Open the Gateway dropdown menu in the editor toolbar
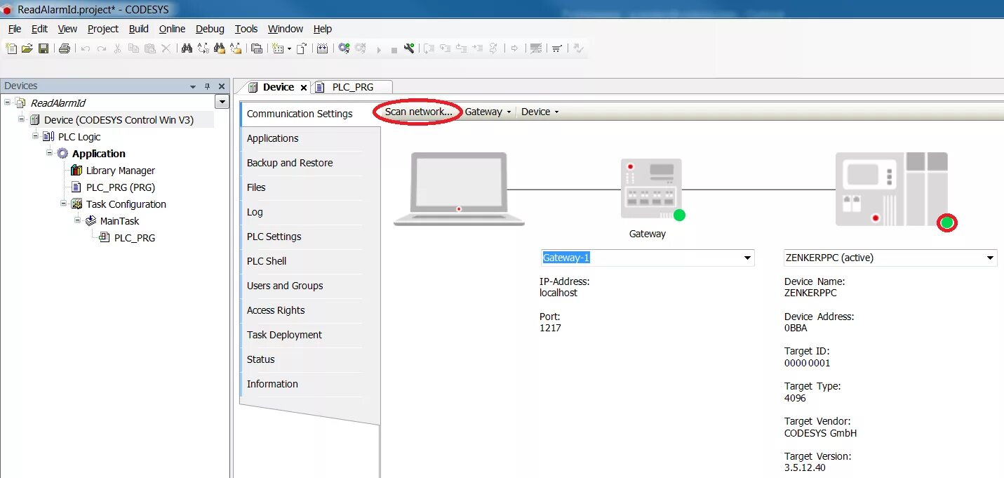1004x478 pixels. [x=488, y=112]
